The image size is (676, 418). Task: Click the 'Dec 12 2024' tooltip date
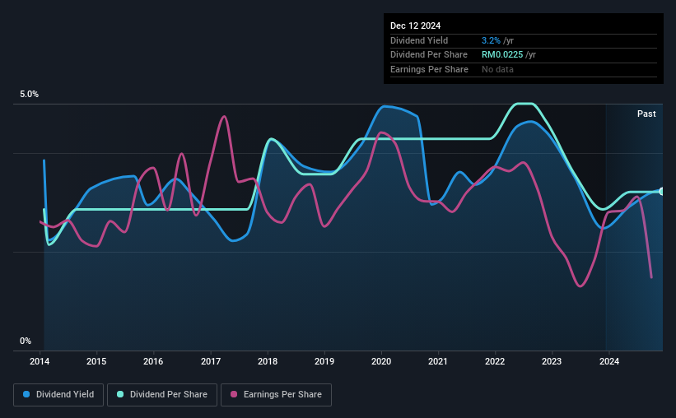tap(415, 26)
